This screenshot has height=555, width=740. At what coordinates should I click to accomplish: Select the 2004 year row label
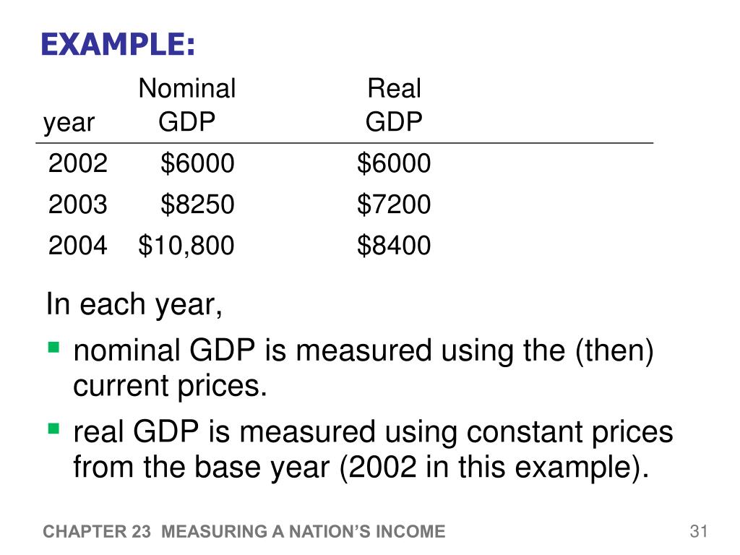click(x=78, y=246)
